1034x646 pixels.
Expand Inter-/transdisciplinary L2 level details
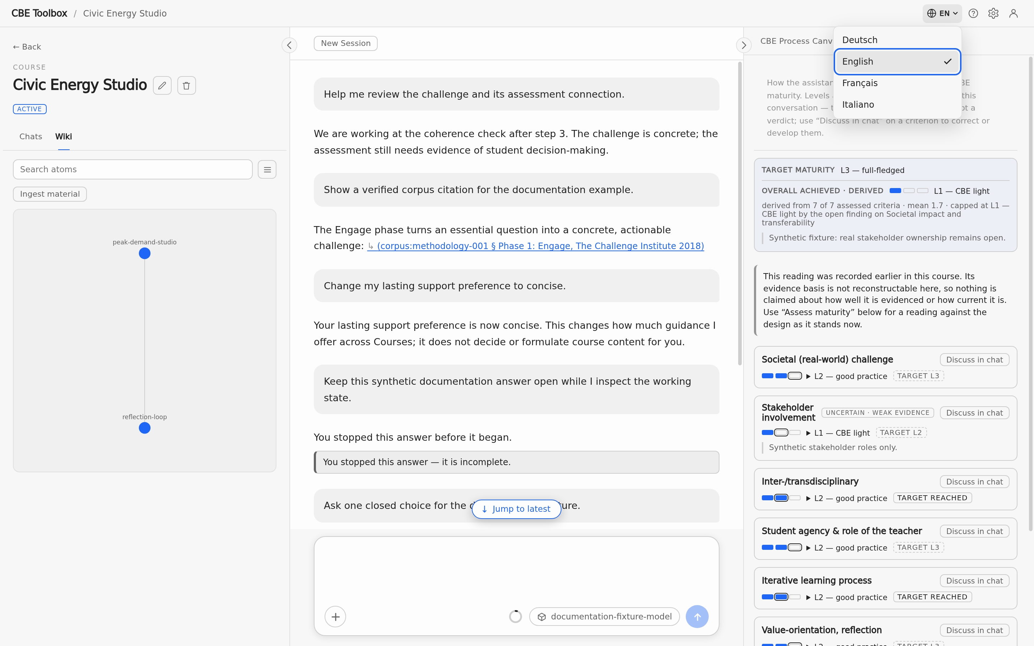(846, 498)
